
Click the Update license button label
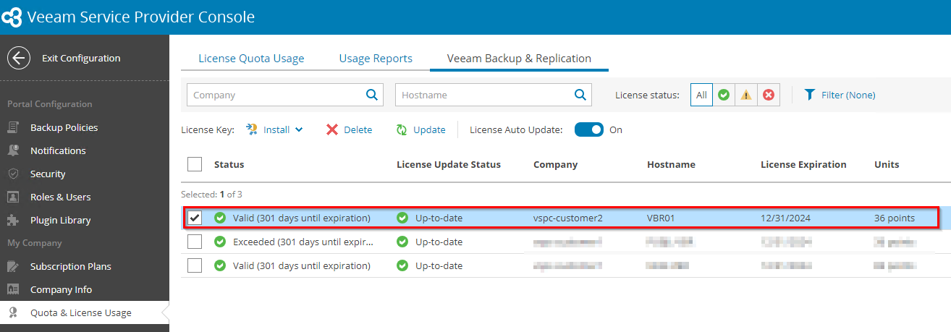click(429, 129)
